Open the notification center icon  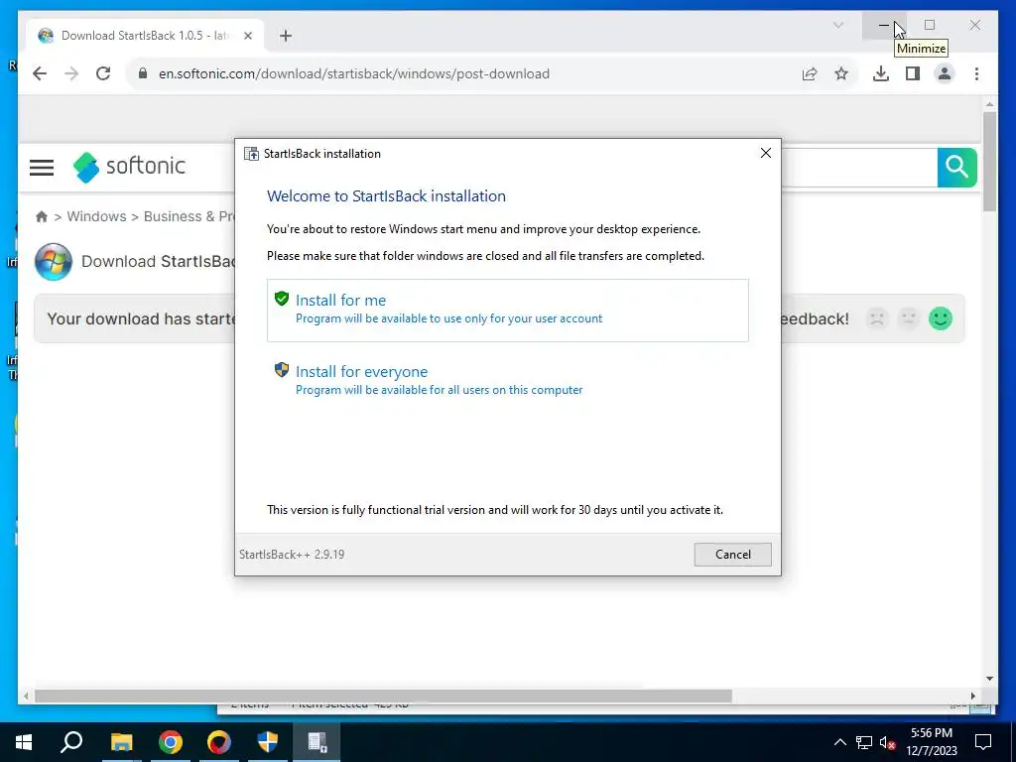coord(983,742)
